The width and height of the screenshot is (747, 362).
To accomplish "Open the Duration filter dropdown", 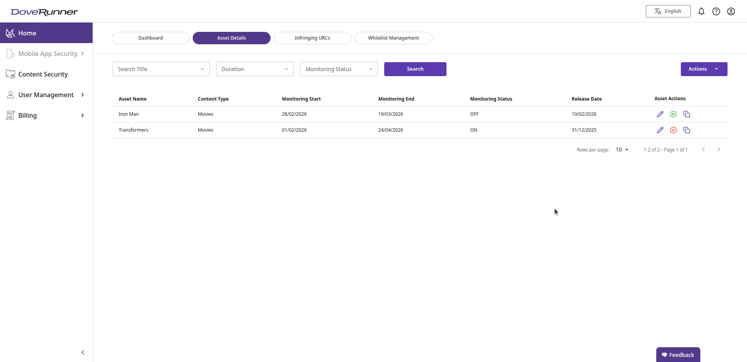I will 255,69.
